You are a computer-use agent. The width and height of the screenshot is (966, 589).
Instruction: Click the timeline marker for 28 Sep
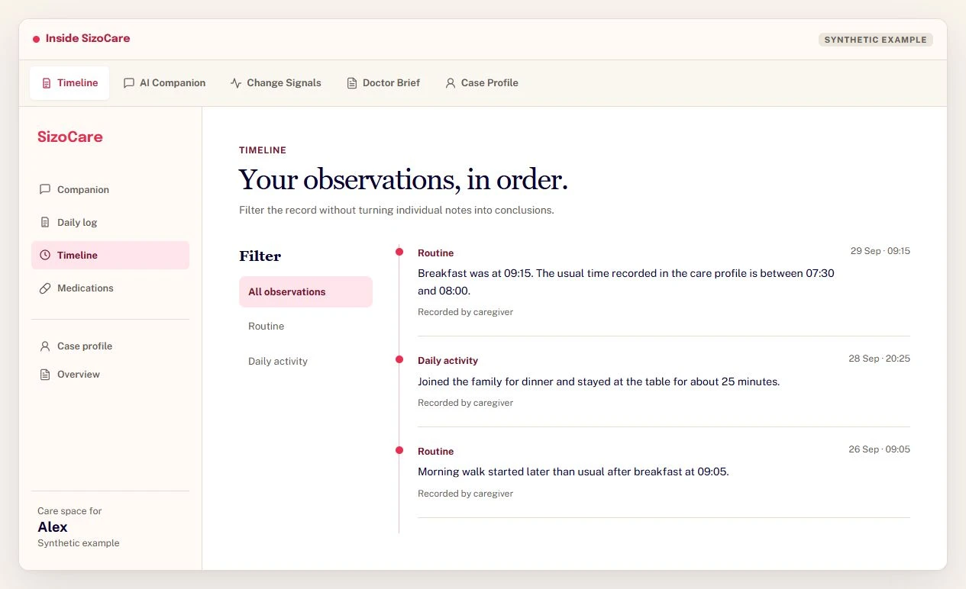399,359
